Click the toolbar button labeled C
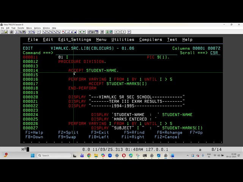This screenshot has width=243, height=182. 124,32
